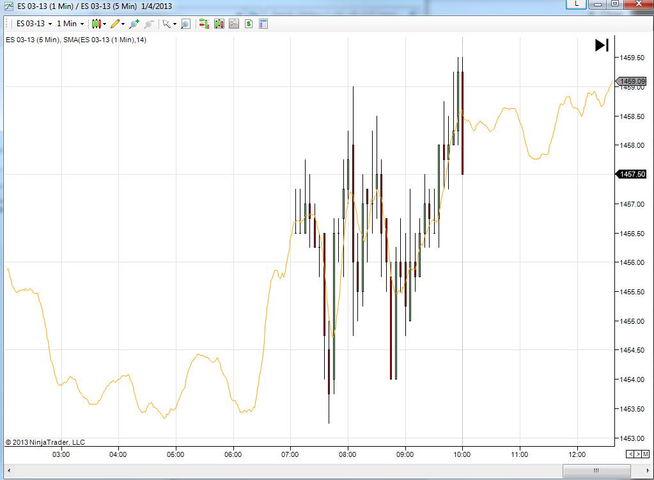Image resolution: width=654 pixels, height=480 pixels.
Task: Click the zoom out magnifier with minus
Action: click(148, 24)
